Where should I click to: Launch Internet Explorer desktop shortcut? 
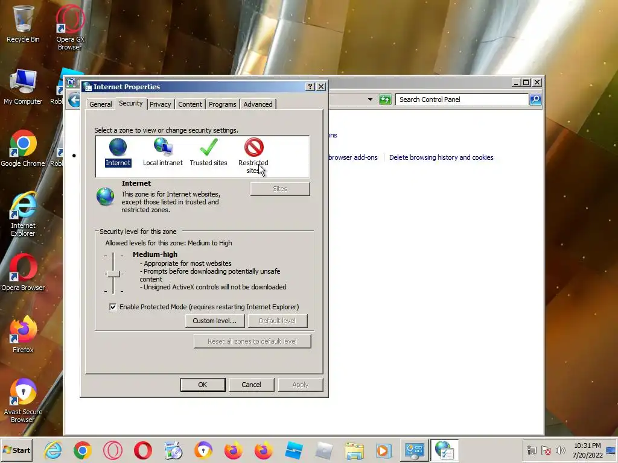(23, 214)
